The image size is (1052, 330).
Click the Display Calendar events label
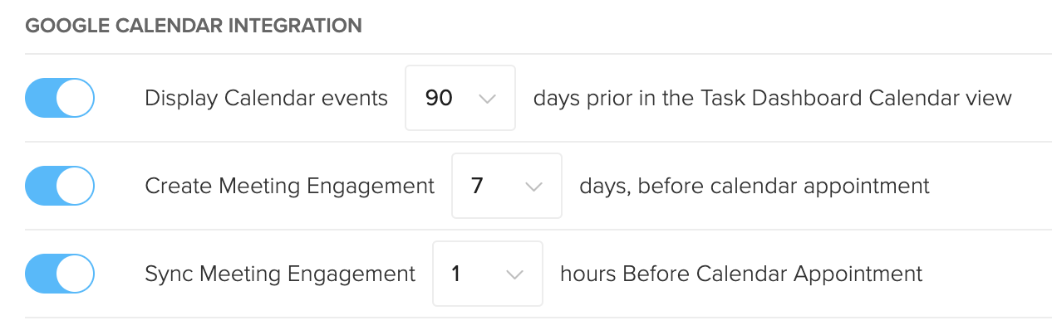(266, 99)
